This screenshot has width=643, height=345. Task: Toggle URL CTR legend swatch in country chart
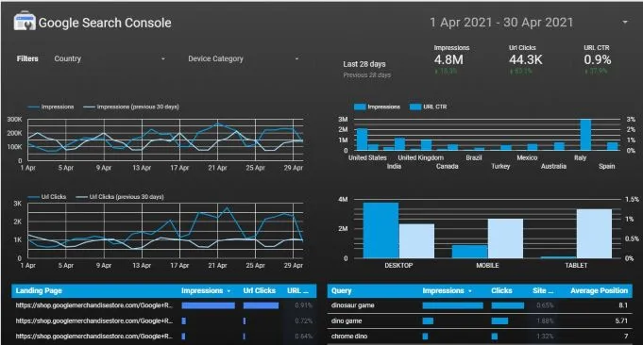tap(415, 107)
